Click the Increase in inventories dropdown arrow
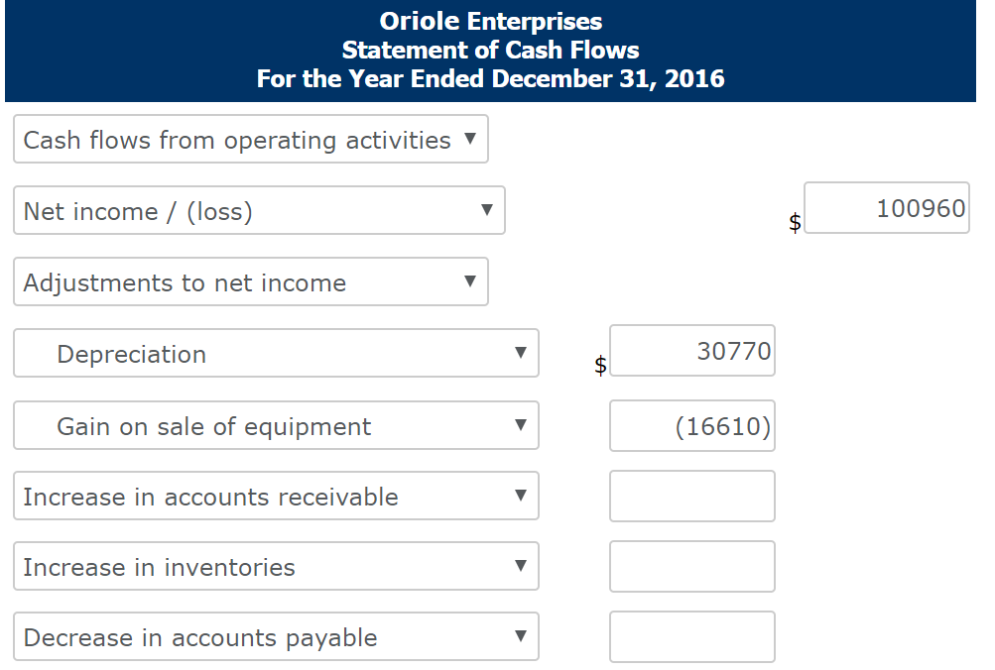Viewport: 995px width, 670px height. 522,566
